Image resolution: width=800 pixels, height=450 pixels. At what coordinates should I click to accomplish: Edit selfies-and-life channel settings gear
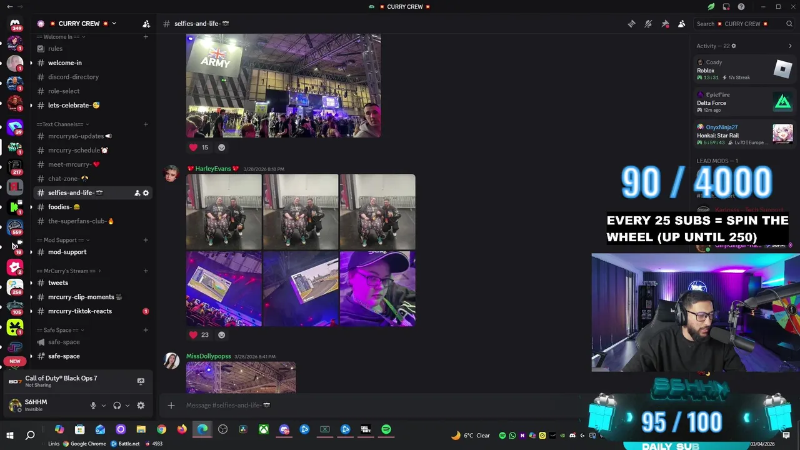[146, 193]
